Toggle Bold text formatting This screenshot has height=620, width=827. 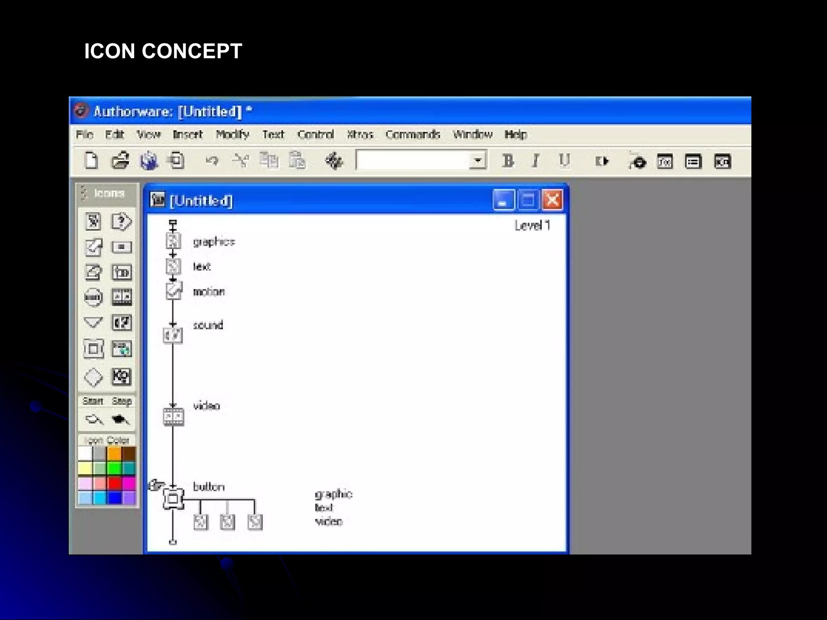(x=508, y=161)
